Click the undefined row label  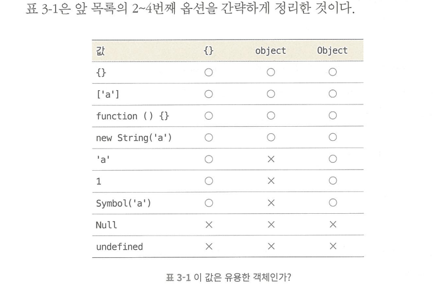click(x=119, y=246)
